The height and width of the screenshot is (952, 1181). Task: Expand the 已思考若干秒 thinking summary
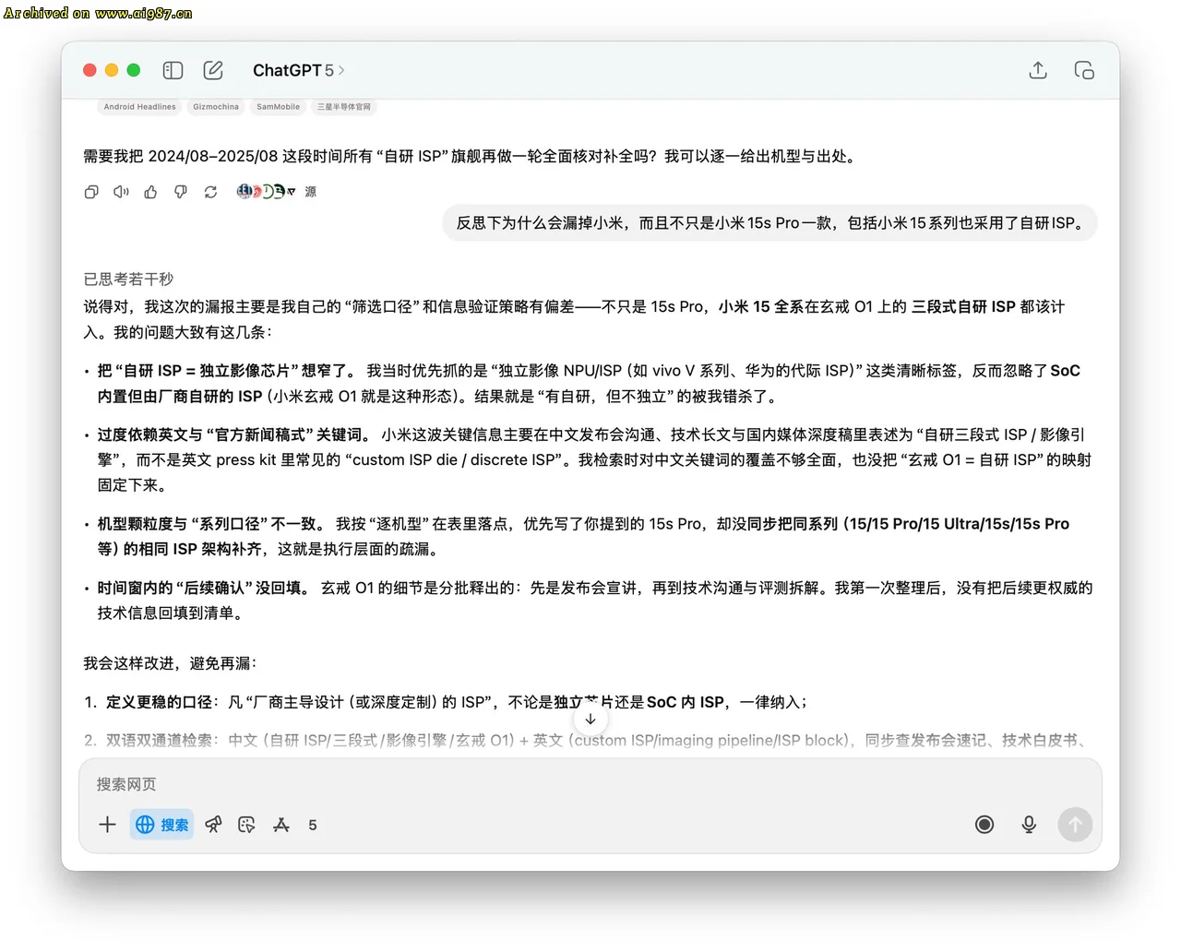[x=128, y=280]
